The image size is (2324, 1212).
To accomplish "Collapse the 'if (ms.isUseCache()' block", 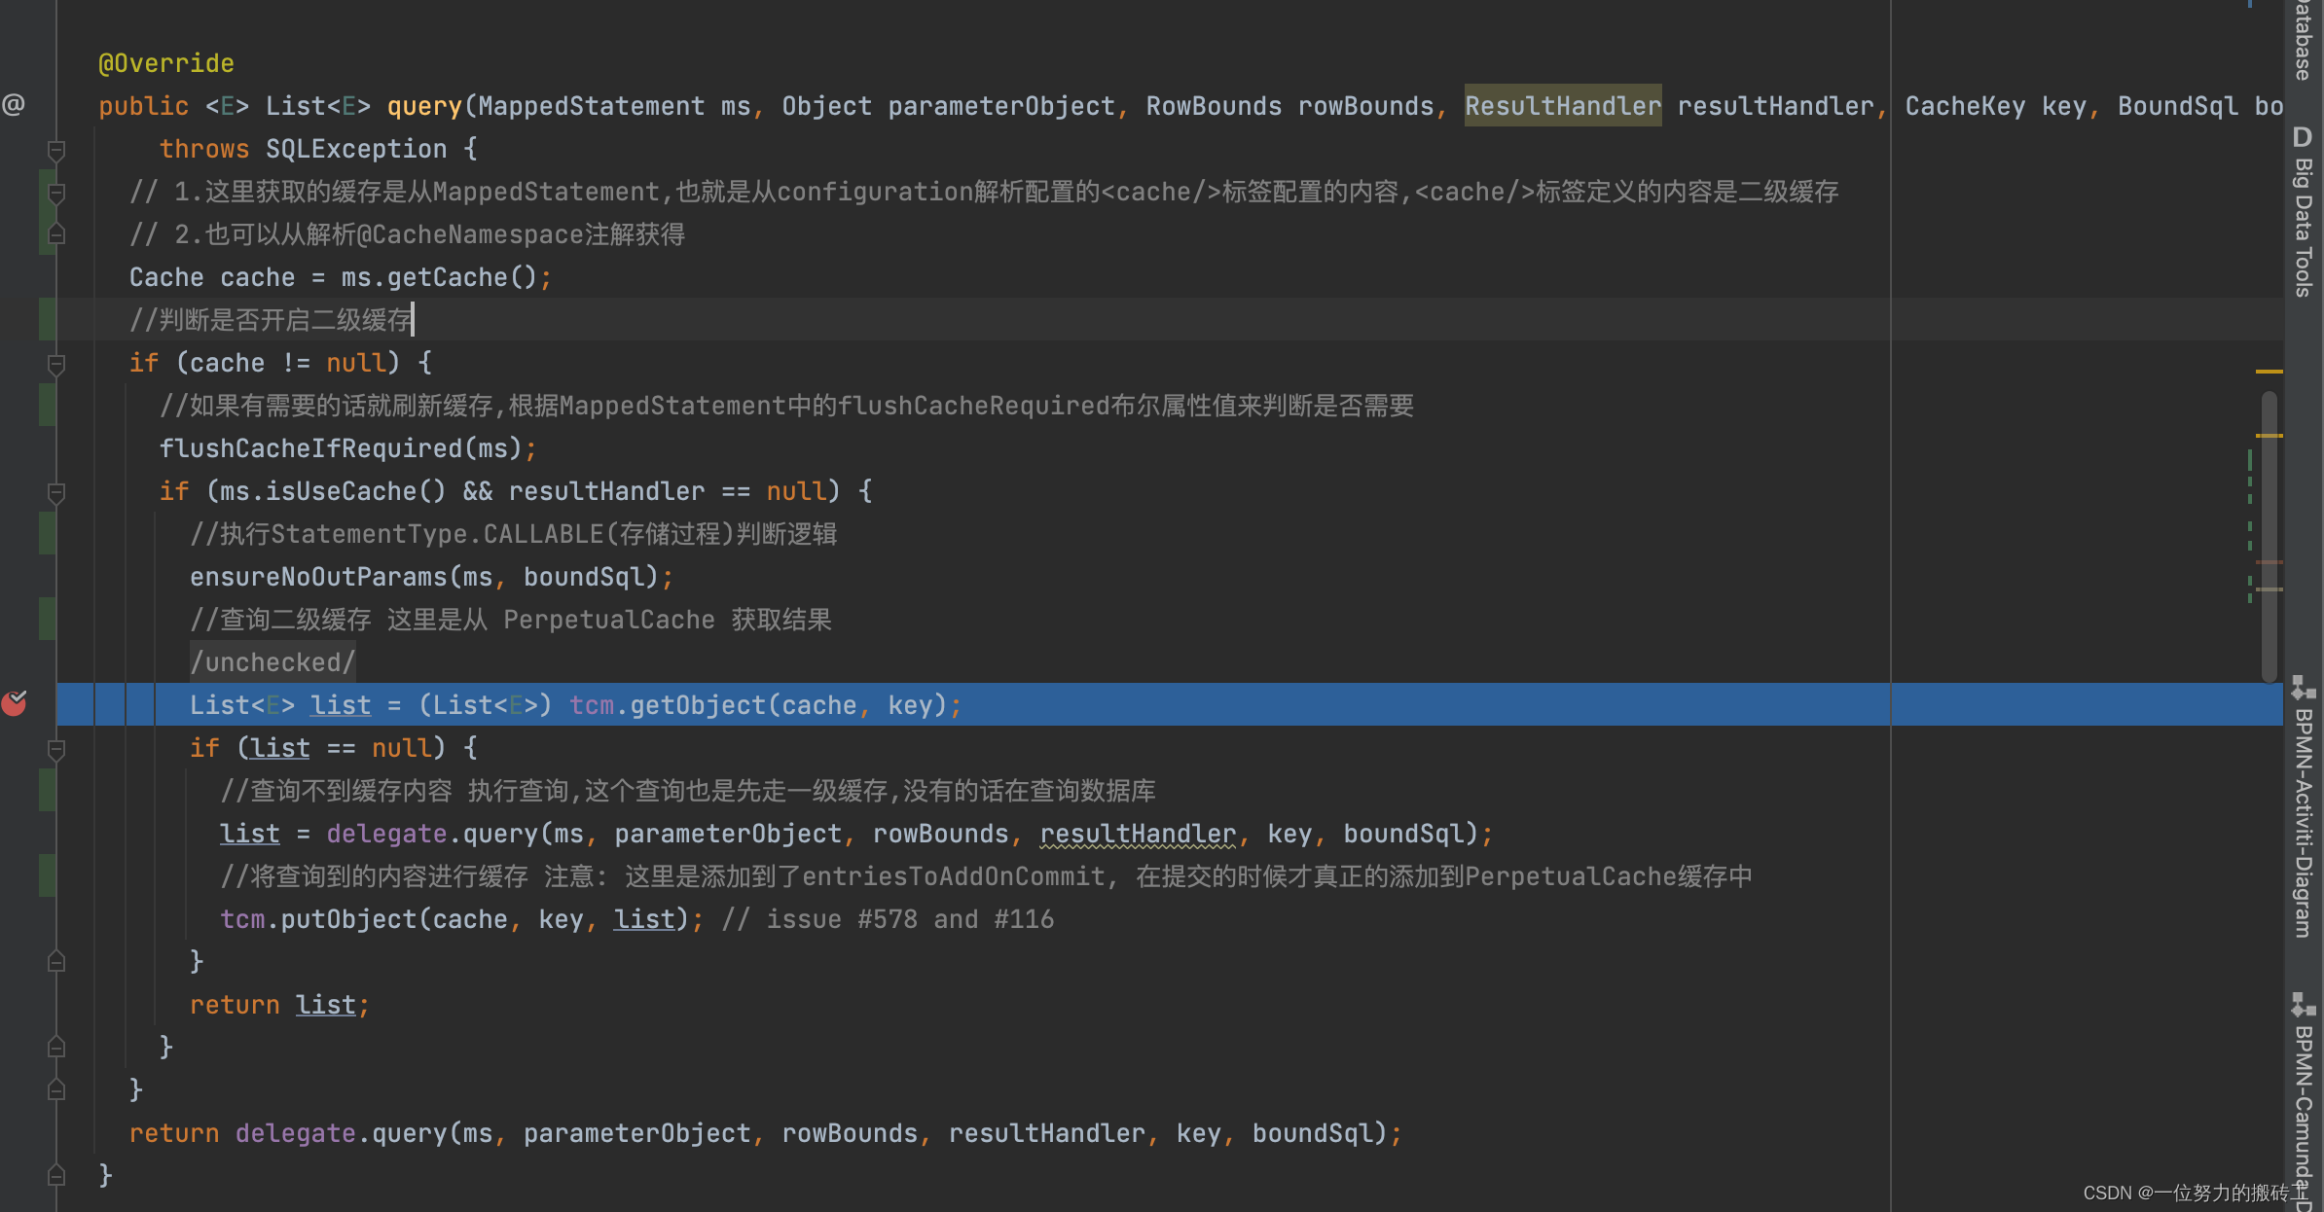I will pyautogui.click(x=56, y=492).
